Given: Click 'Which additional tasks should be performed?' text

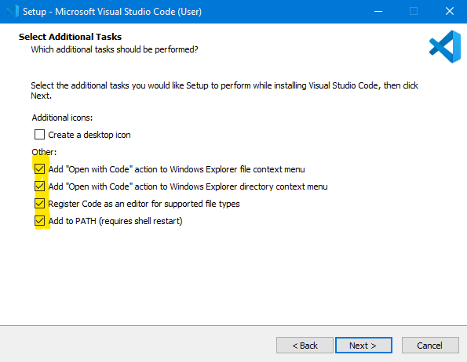Looking at the screenshot, I should point(115,49).
